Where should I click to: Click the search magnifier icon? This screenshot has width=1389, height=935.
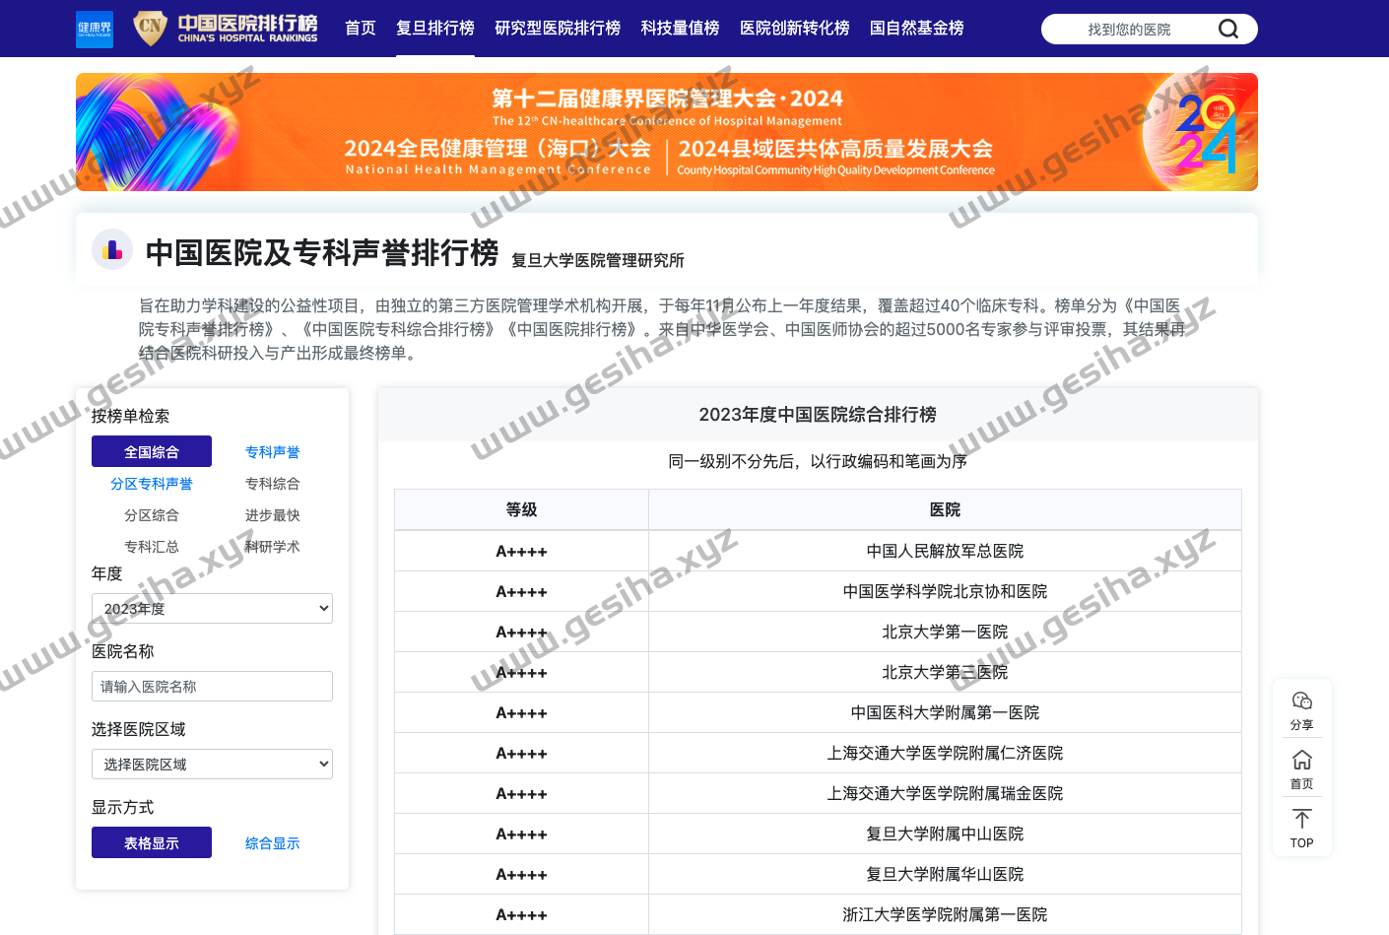click(x=1227, y=29)
